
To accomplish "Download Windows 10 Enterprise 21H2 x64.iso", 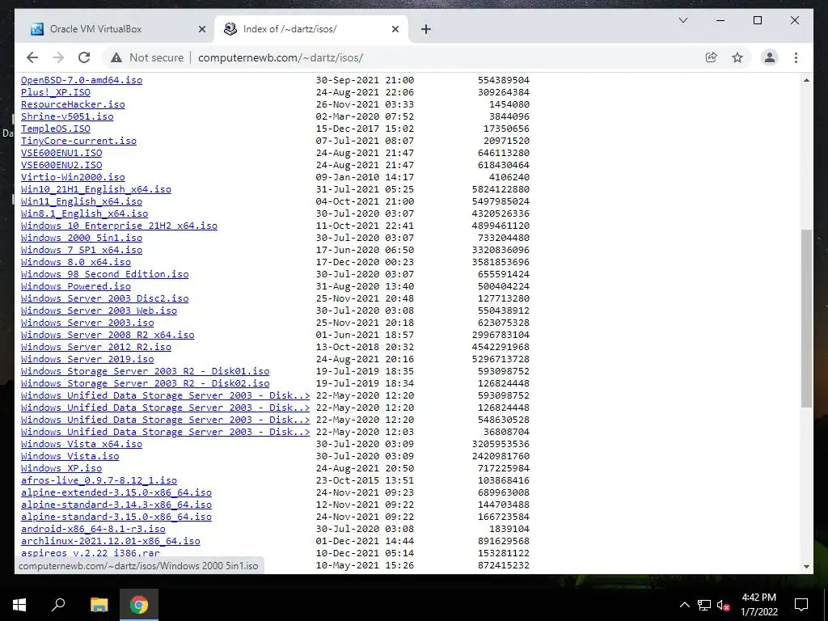I will tap(119, 226).
